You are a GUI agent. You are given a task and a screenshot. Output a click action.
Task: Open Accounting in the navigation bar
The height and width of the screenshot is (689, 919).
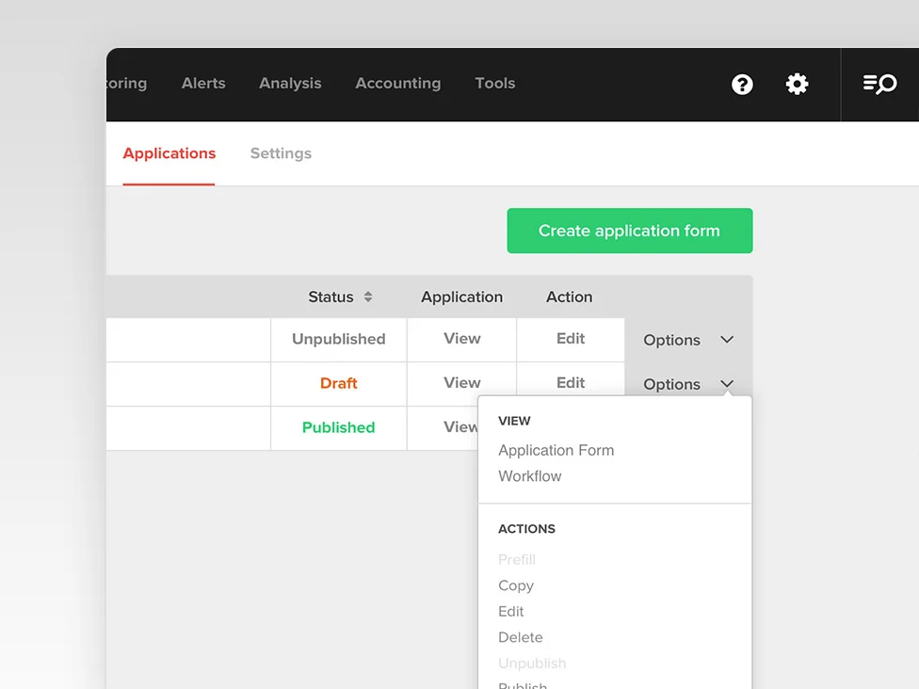pyautogui.click(x=397, y=83)
